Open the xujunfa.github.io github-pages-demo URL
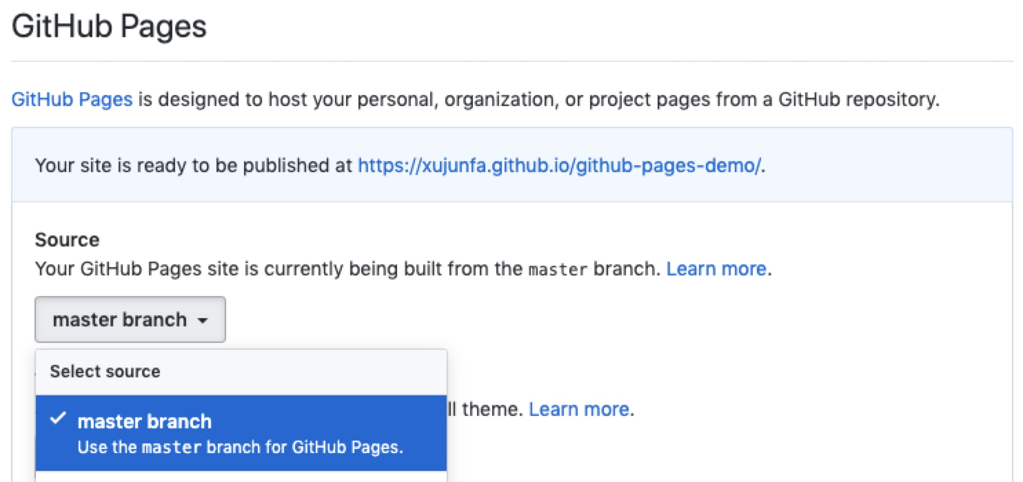 point(560,165)
